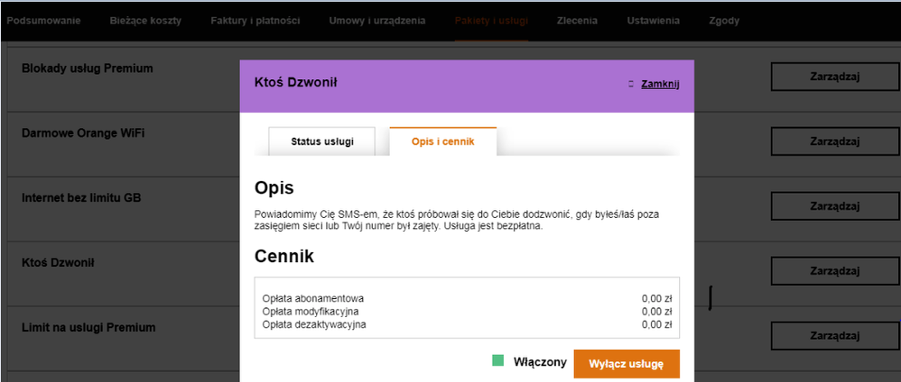Viewport: 901px width, 382px height.
Task: Select the Opis i cennik tab
Action: click(442, 141)
